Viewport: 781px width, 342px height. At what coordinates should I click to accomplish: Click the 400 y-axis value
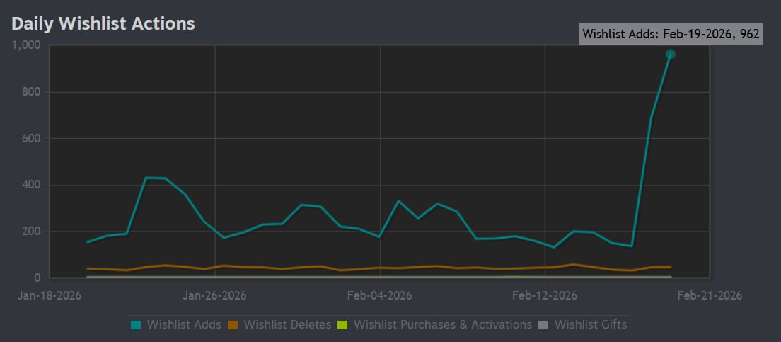pyautogui.click(x=33, y=185)
